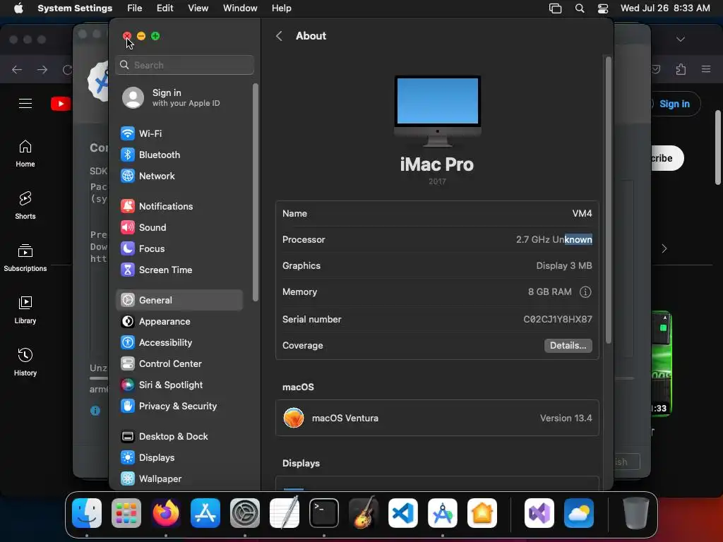
Task: Open Finder from the Dock
Action: [x=87, y=513]
